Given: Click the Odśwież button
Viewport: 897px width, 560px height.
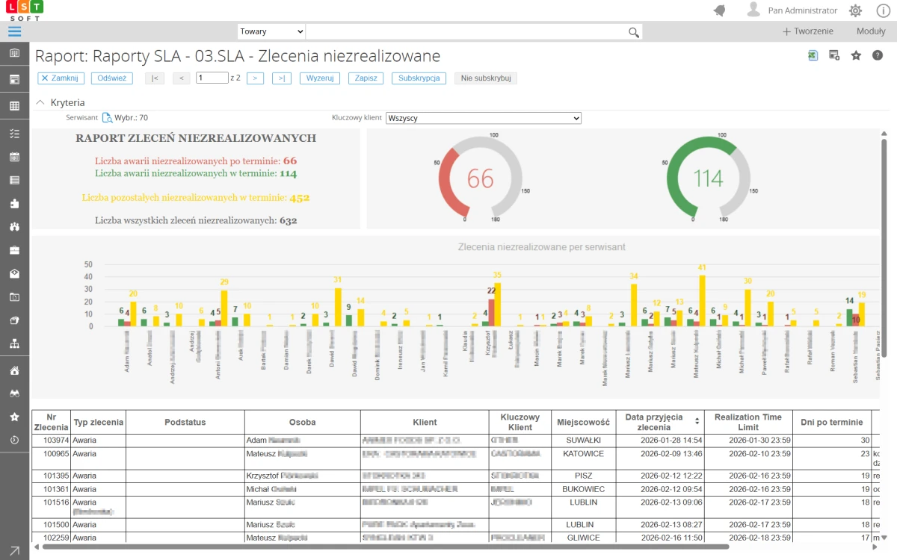Looking at the screenshot, I should tap(111, 78).
